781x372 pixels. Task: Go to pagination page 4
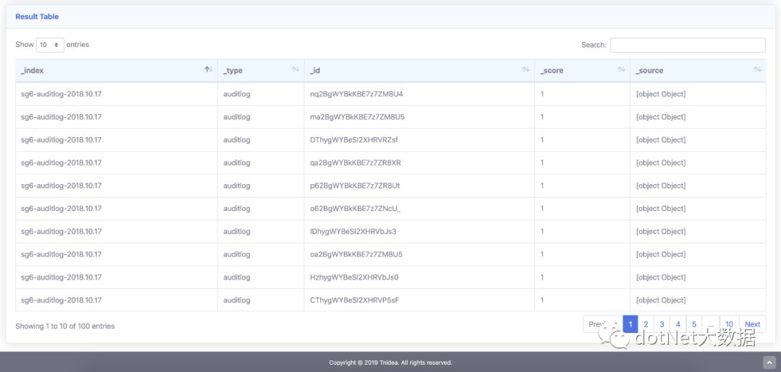678,324
